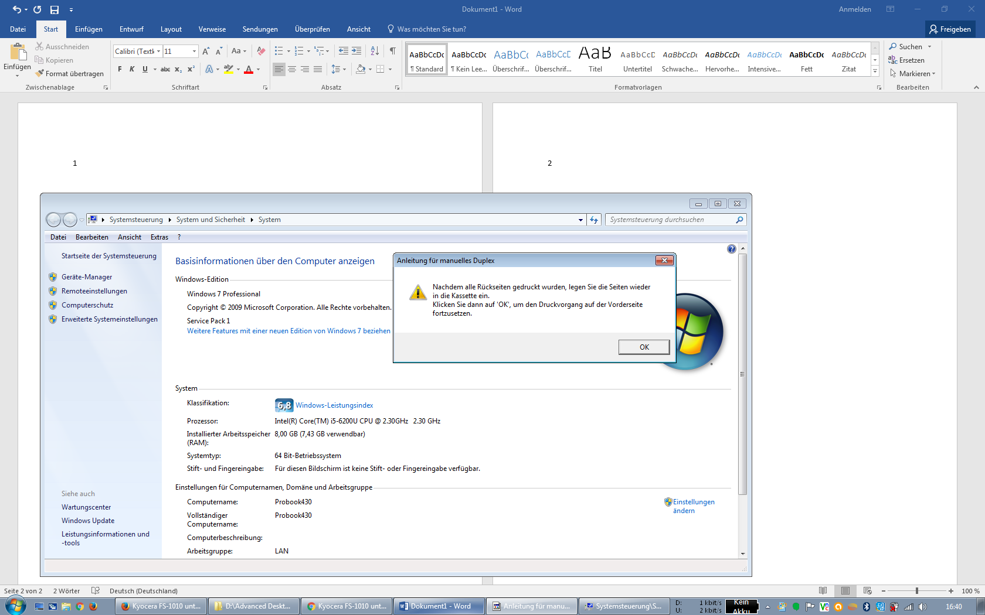Viewport: 985px width, 615px height.
Task: Toggle underline (U) formatting
Action: (145, 69)
